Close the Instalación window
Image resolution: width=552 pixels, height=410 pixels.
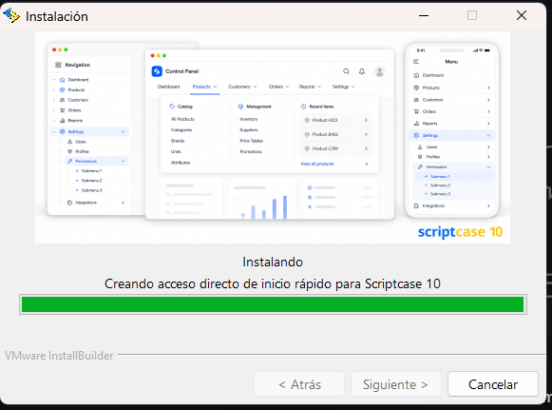(x=522, y=15)
